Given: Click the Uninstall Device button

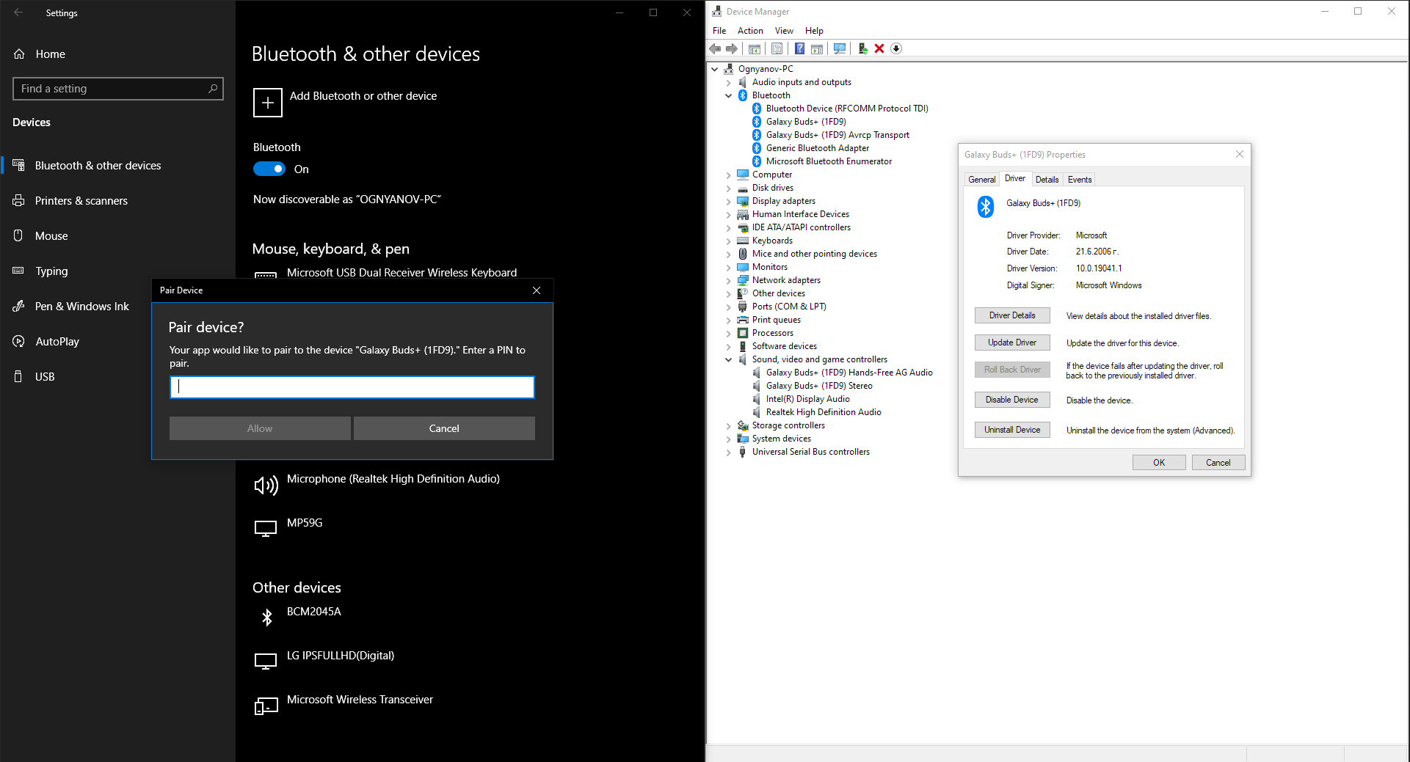Looking at the screenshot, I should click(1012, 430).
